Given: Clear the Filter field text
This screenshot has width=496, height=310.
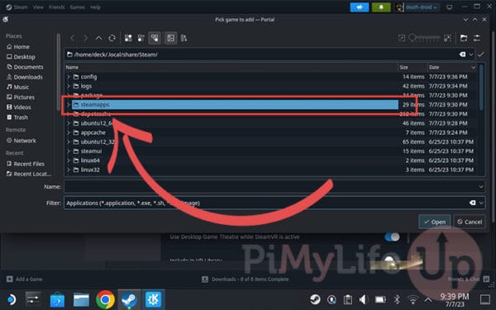Looking at the screenshot, I should pyautogui.click(x=472, y=203).
